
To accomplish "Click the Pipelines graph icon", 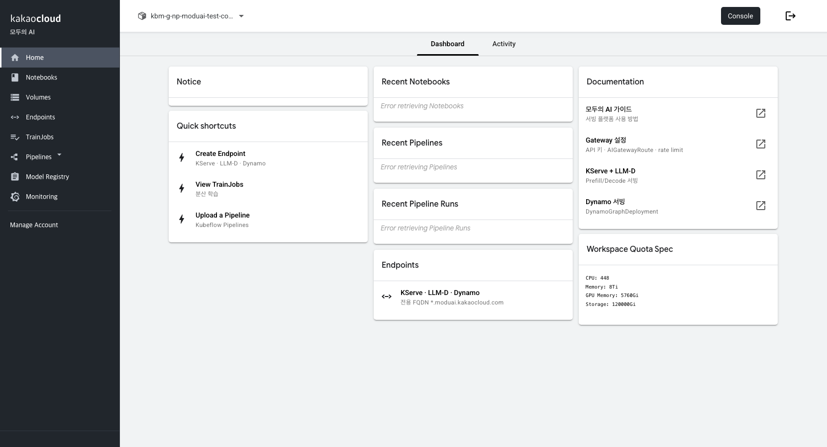I will click(15, 157).
